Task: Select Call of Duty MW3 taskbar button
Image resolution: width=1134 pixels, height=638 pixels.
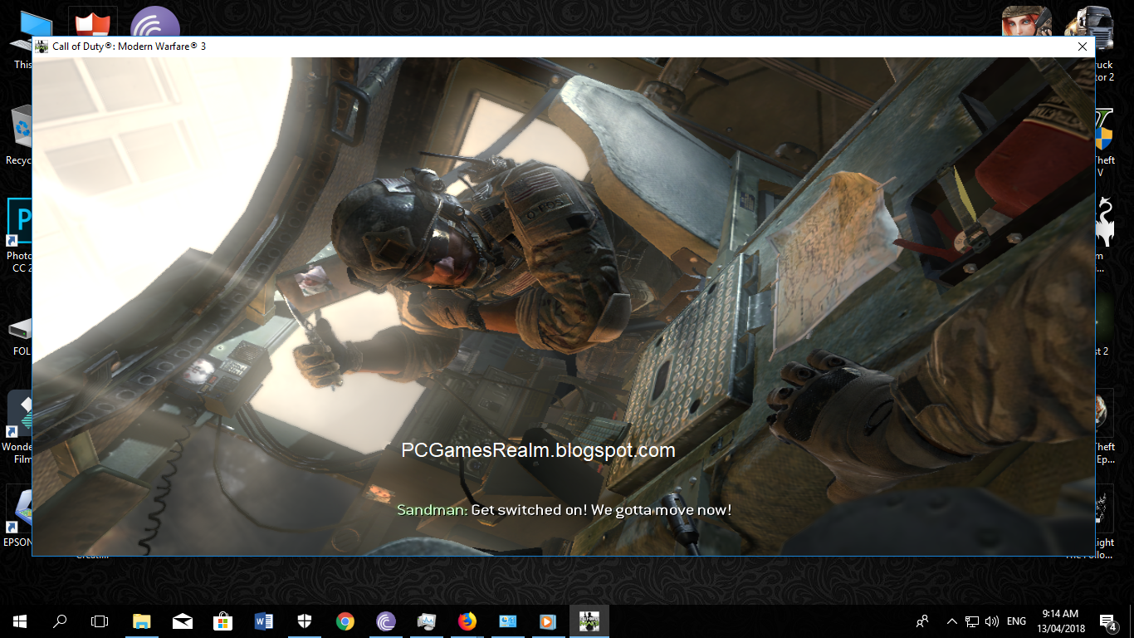Action: pos(589,621)
